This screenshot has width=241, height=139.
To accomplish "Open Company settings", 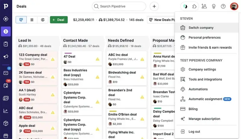I will click(207, 69).
